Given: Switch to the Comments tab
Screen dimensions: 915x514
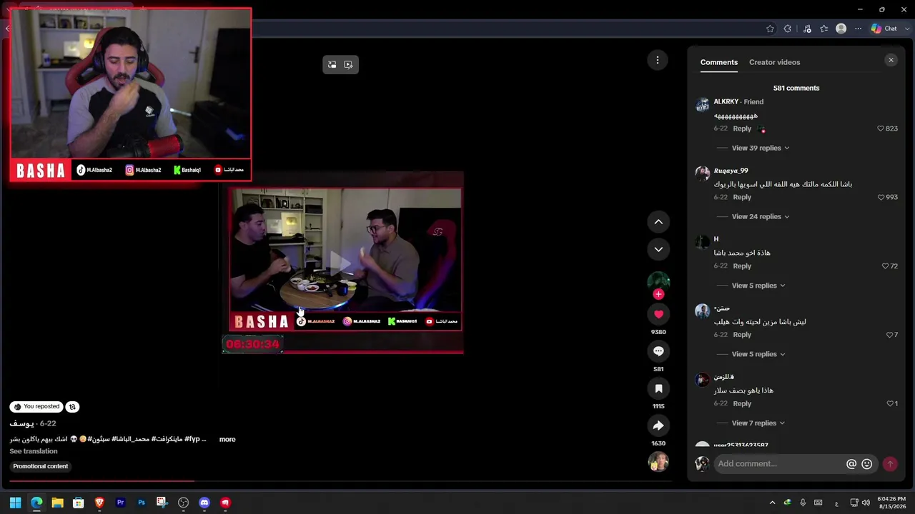Looking at the screenshot, I should 719,62.
